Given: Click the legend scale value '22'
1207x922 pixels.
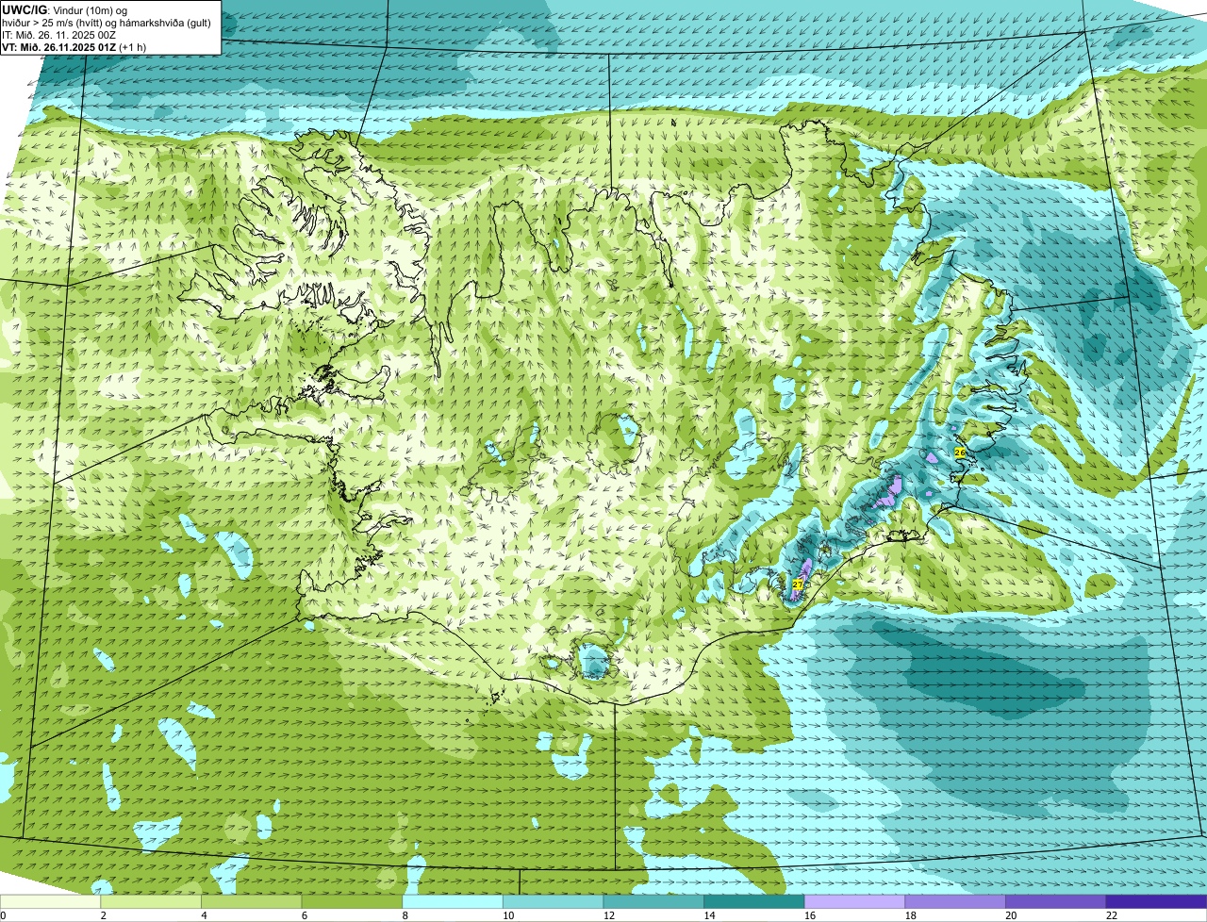Looking at the screenshot, I should pos(1112,915).
